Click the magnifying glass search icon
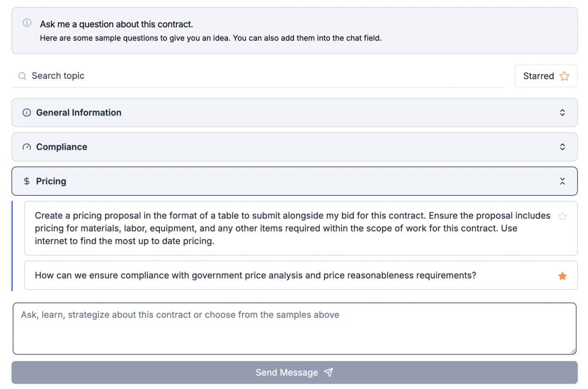 22,76
